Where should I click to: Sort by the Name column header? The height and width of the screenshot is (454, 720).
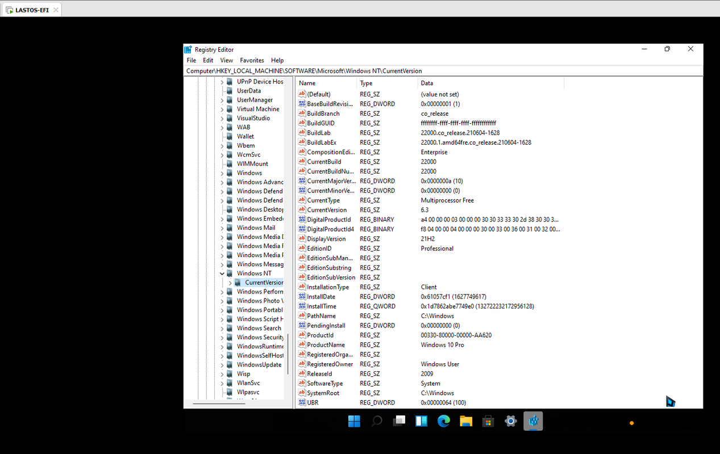326,83
